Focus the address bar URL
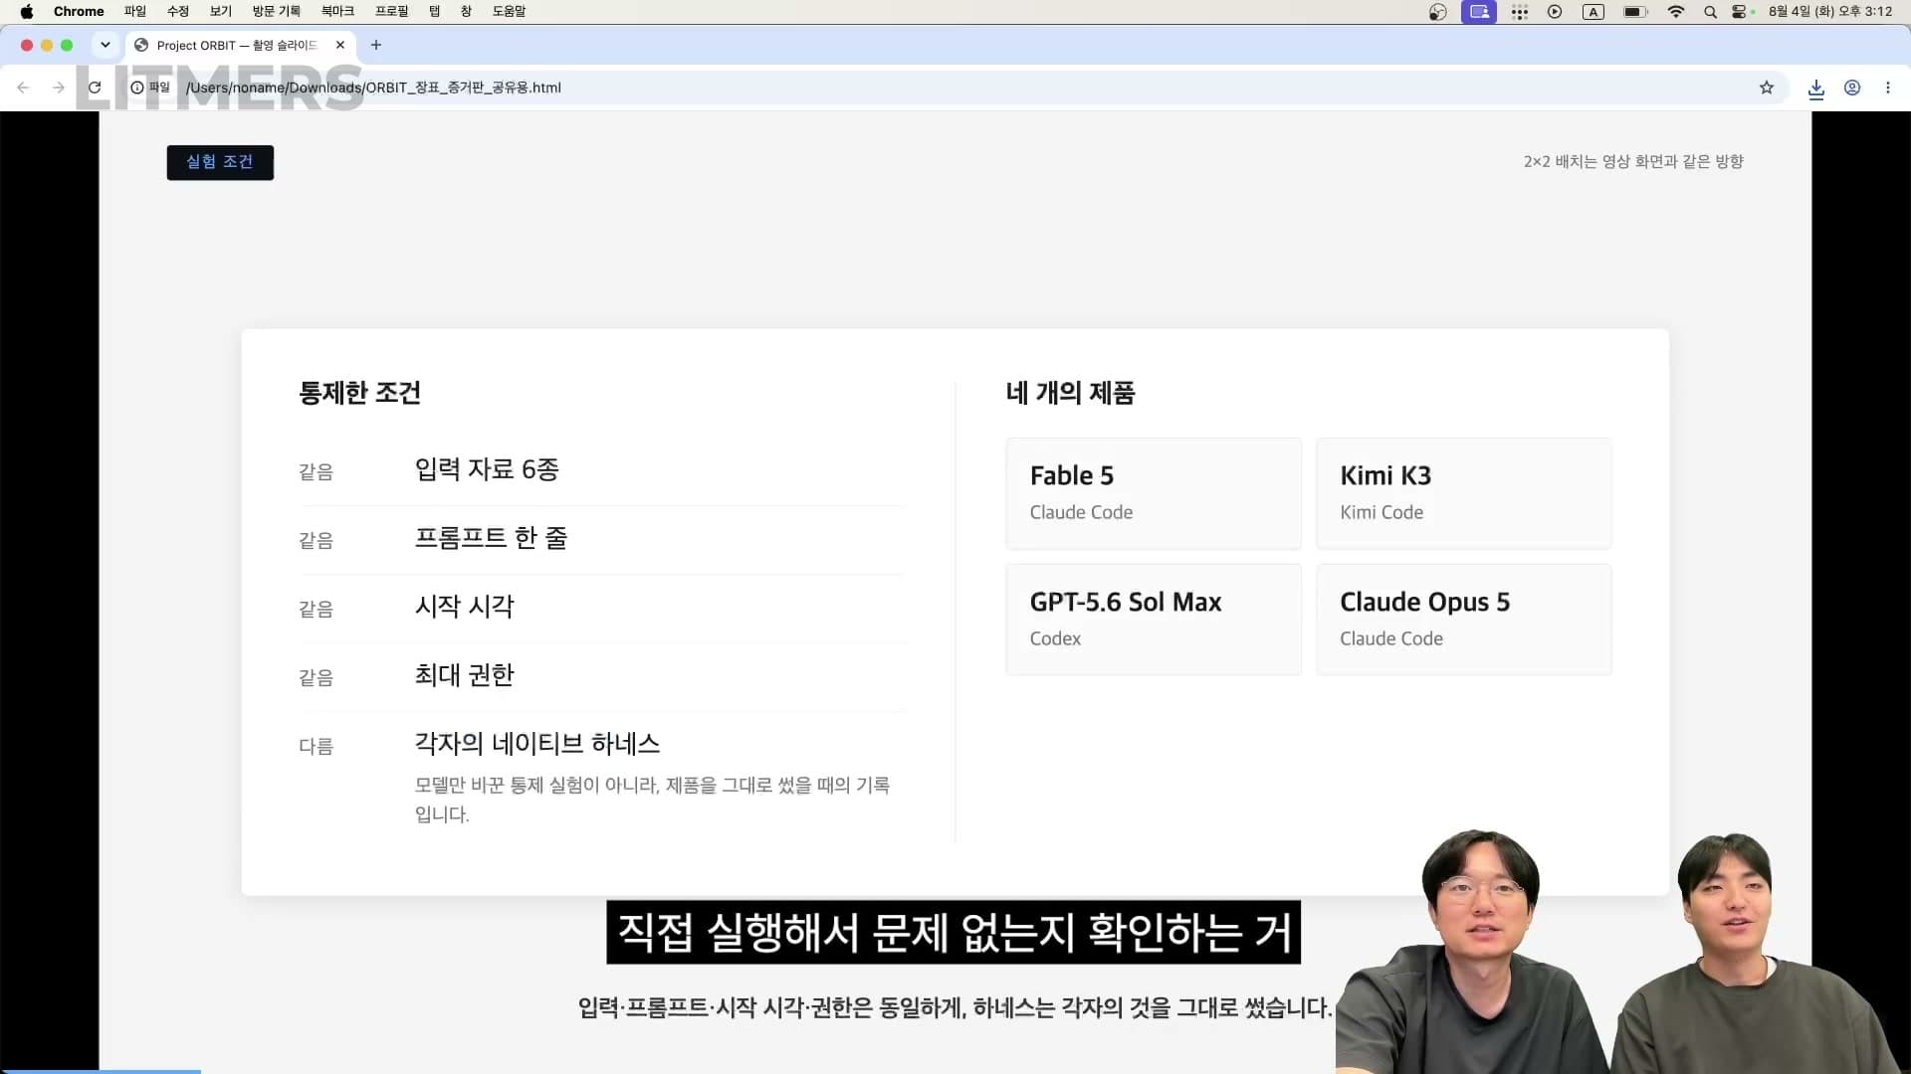This screenshot has width=1911, height=1074. [x=373, y=88]
